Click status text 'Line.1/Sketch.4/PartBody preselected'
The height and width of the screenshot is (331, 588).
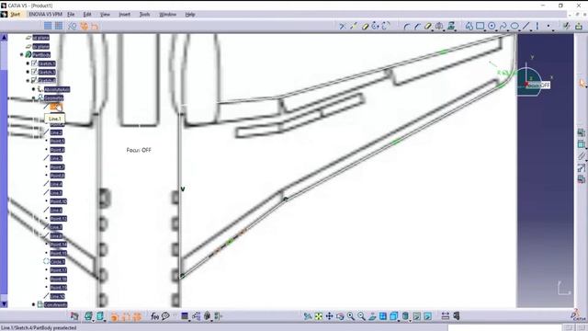click(x=39, y=327)
